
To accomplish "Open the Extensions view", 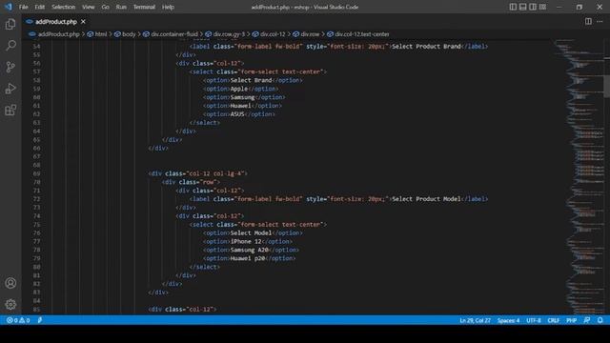I will coord(10,111).
